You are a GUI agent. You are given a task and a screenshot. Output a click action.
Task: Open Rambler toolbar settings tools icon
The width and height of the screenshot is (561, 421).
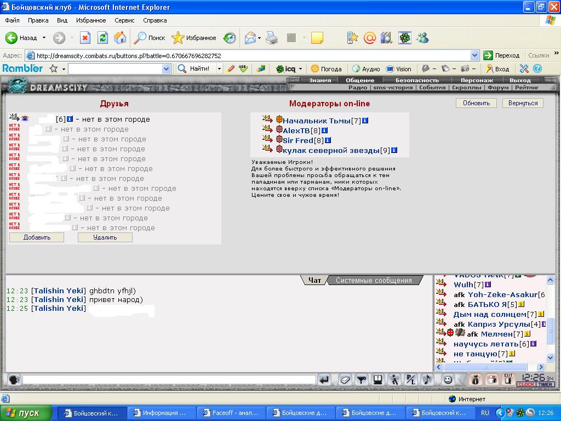[524, 69]
